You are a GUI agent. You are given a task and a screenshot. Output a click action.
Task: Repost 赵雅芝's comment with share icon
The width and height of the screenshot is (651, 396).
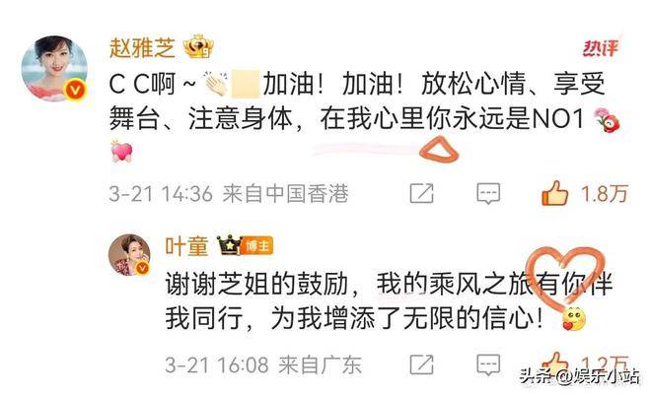click(421, 193)
